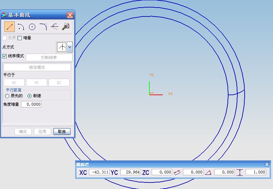The height and width of the screenshot is (189, 273).
Task: Uncheck the 线串模式 checkbox
Action: (x=5, y=56)
